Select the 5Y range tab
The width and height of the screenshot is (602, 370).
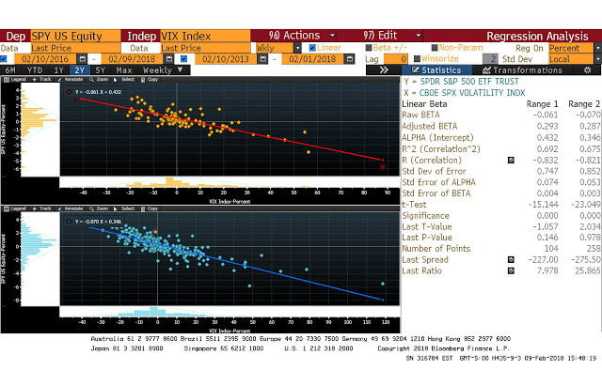point(101,70)
